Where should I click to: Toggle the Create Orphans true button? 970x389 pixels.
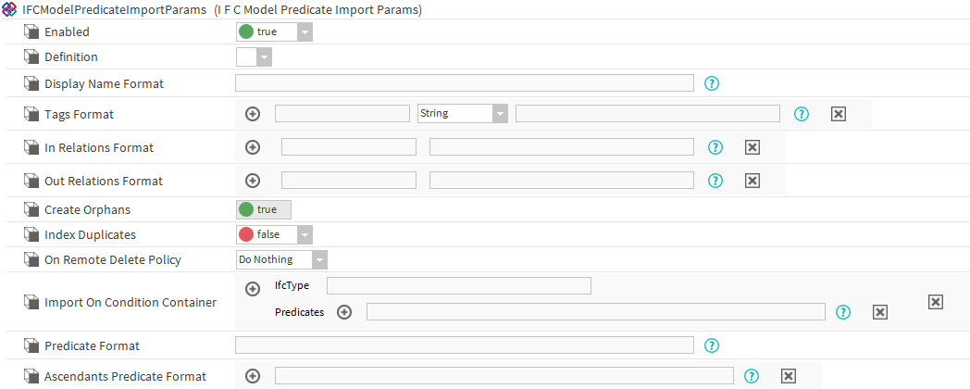[x=264, y=209]
